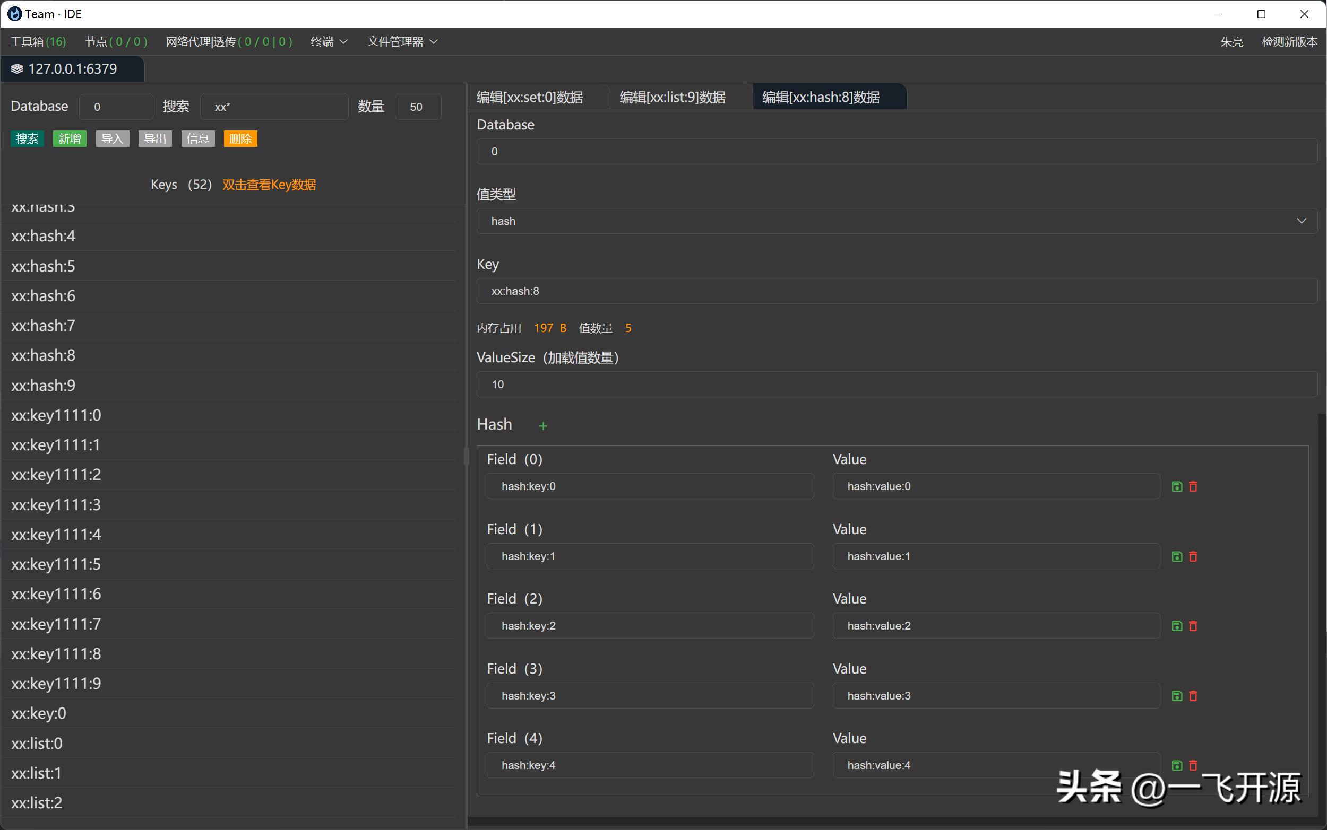Expand the 文件管理器 menu

click(402, 42)
